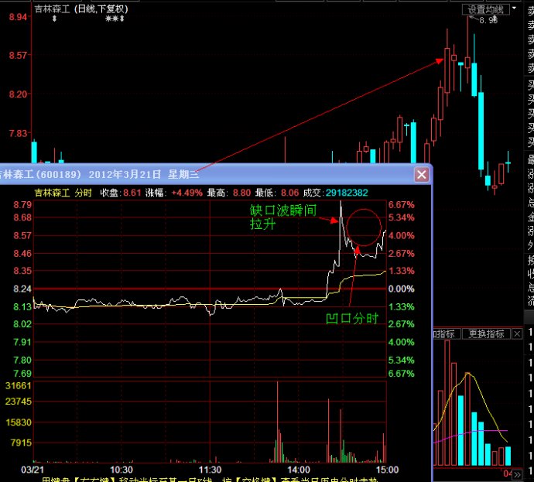Screen dimensions: 534x482
Task: Click the 8.24 previous close price label
Action: point(22,289)
